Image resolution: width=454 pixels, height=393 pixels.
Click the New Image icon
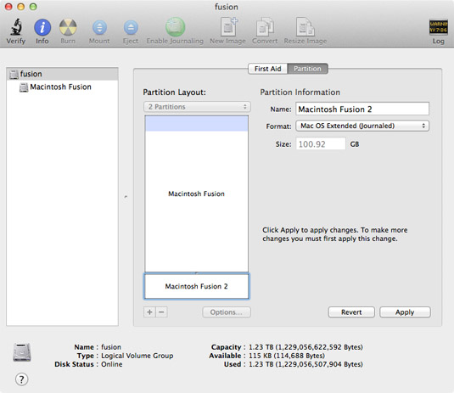click(228, 26)
